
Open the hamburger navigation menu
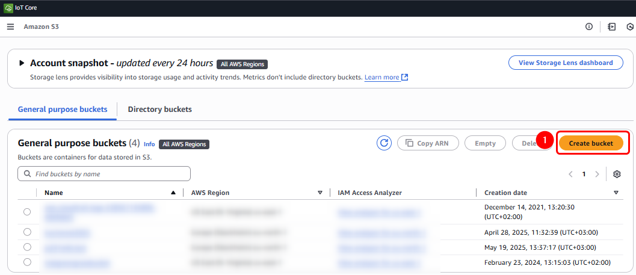point(10,26)
